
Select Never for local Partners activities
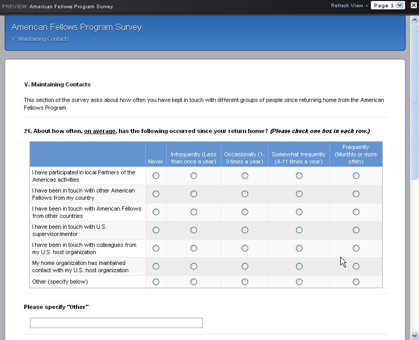156,176
